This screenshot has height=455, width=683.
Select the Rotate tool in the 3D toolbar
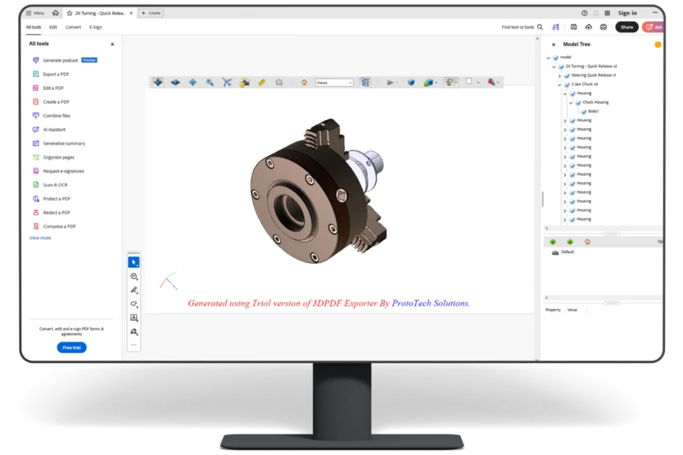pos(158,82)
